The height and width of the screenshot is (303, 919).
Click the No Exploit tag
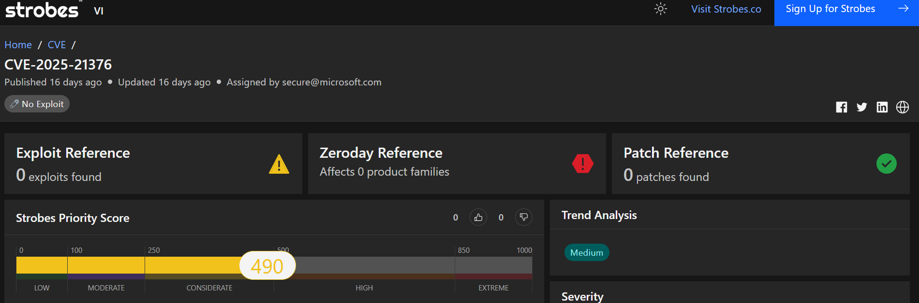tap(37, 104)
